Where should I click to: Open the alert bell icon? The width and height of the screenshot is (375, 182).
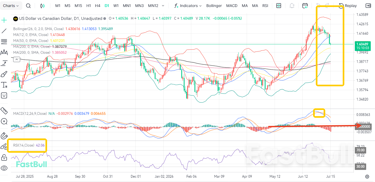pos(292,6)
